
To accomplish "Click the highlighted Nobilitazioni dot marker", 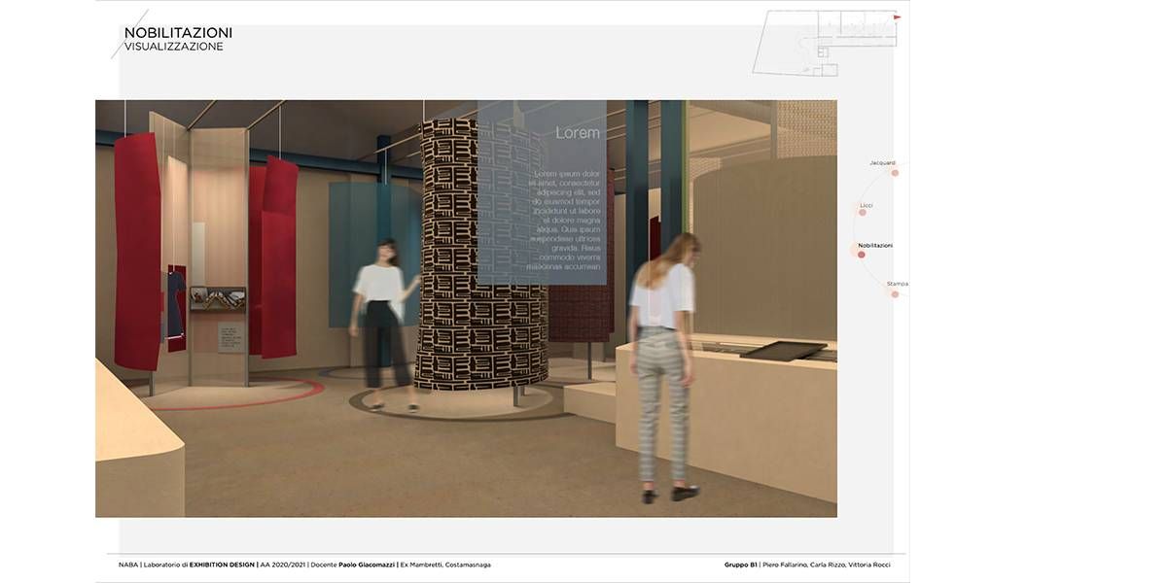I will click(861, 255).
